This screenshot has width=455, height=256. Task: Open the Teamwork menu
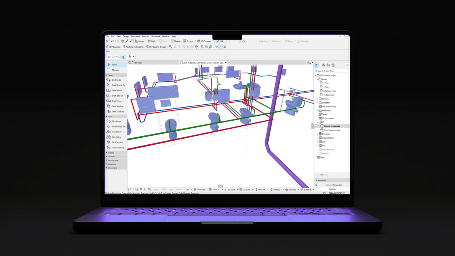(155, 36)
